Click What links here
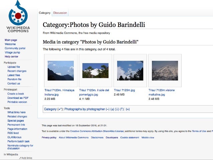This screenshot has height=160, width=213. [16, 112]
